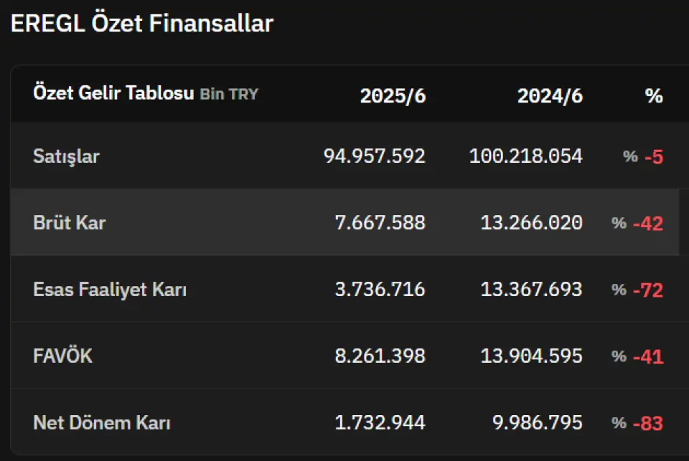
Task: Click Esas Faaliyet Karı value 13.367.693
Action: (x=532, y=290)
